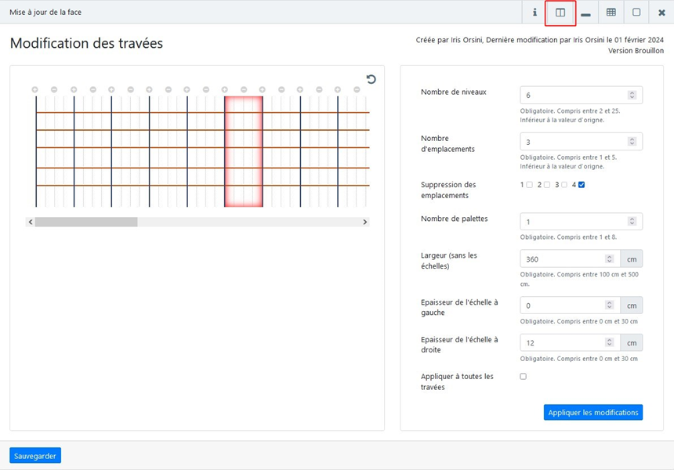Uncheck emplacement 4 suppression checkbox
Image resolution: width=674 pixels, height=470 pixels.
tap(581, 185)
